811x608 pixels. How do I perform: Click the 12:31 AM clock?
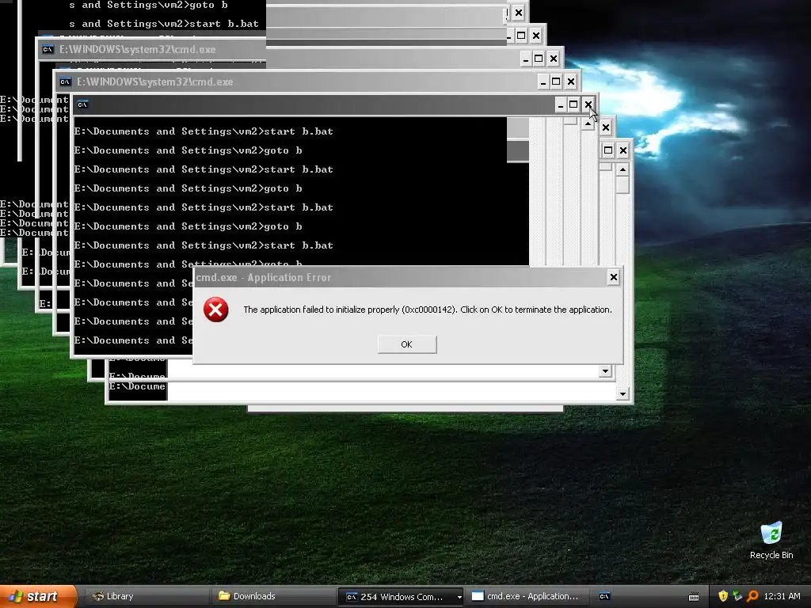click(782, 596)
